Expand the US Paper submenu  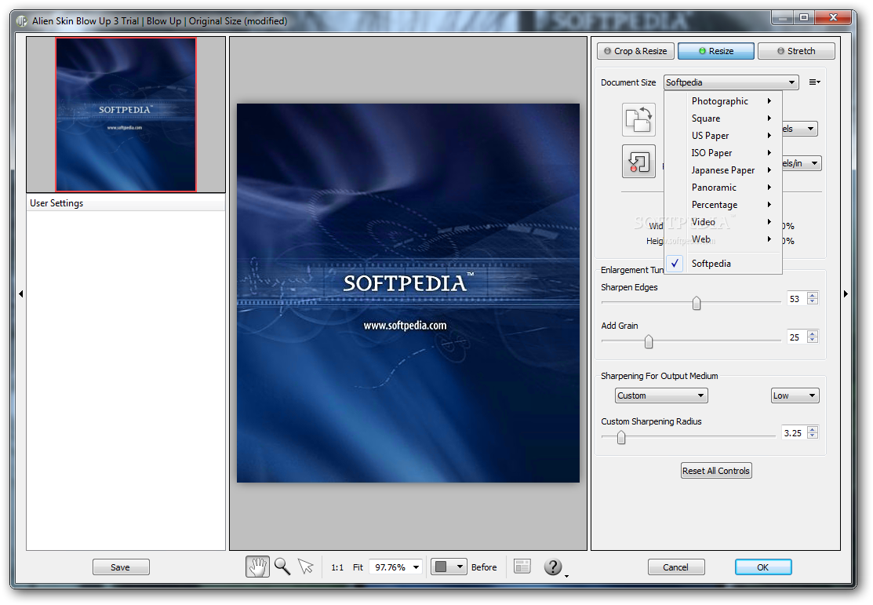click(x=723, y=136)
